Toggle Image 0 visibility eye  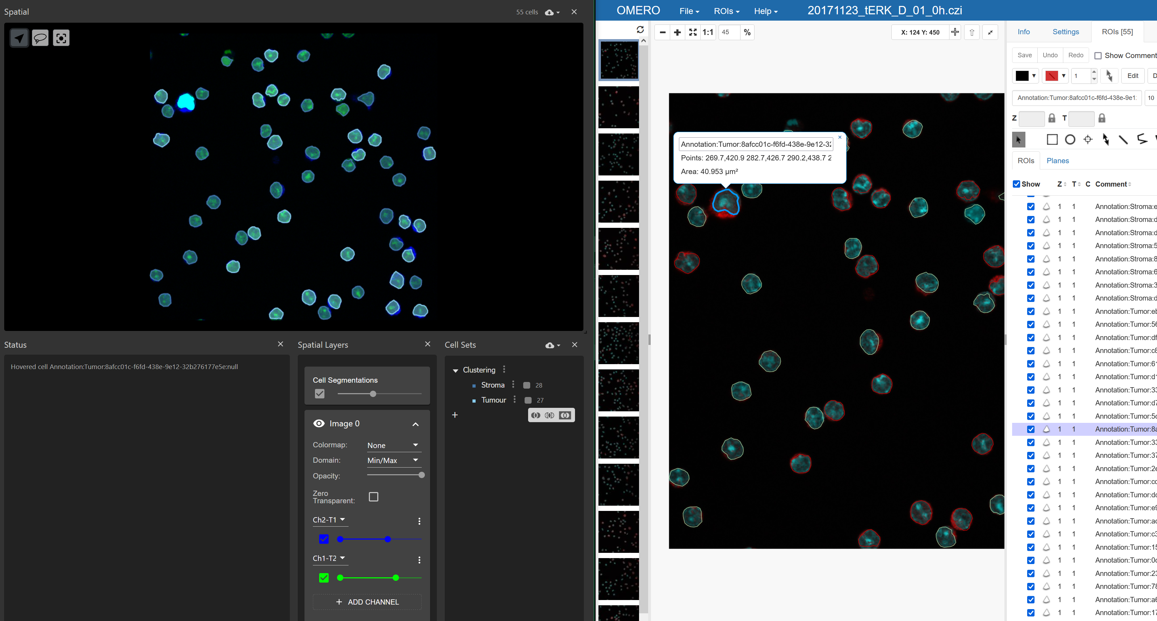pos(319,423)
